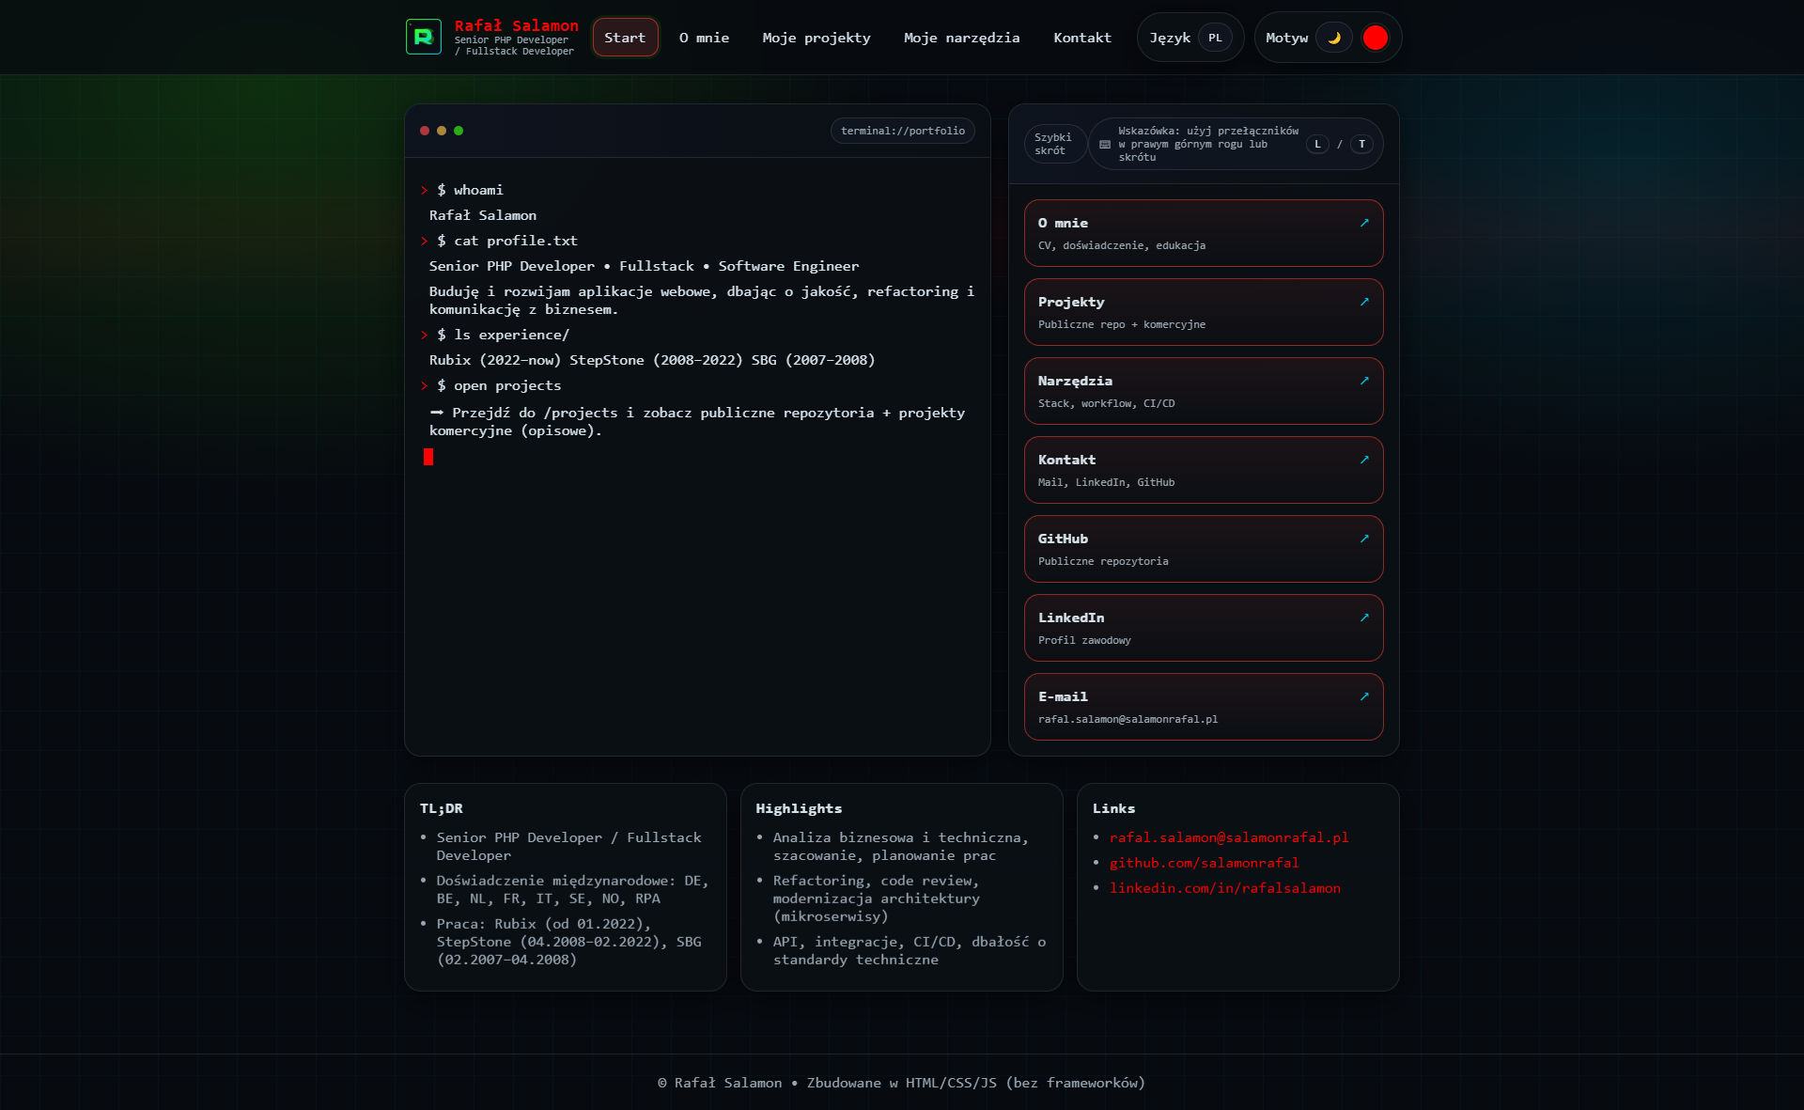This screenshot has height=1110, width=1804.
Task: Click the L shortcut badge in the hint
Action: tap(1318, 144)
